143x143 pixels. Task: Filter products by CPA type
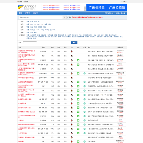[x=31, y=24]
